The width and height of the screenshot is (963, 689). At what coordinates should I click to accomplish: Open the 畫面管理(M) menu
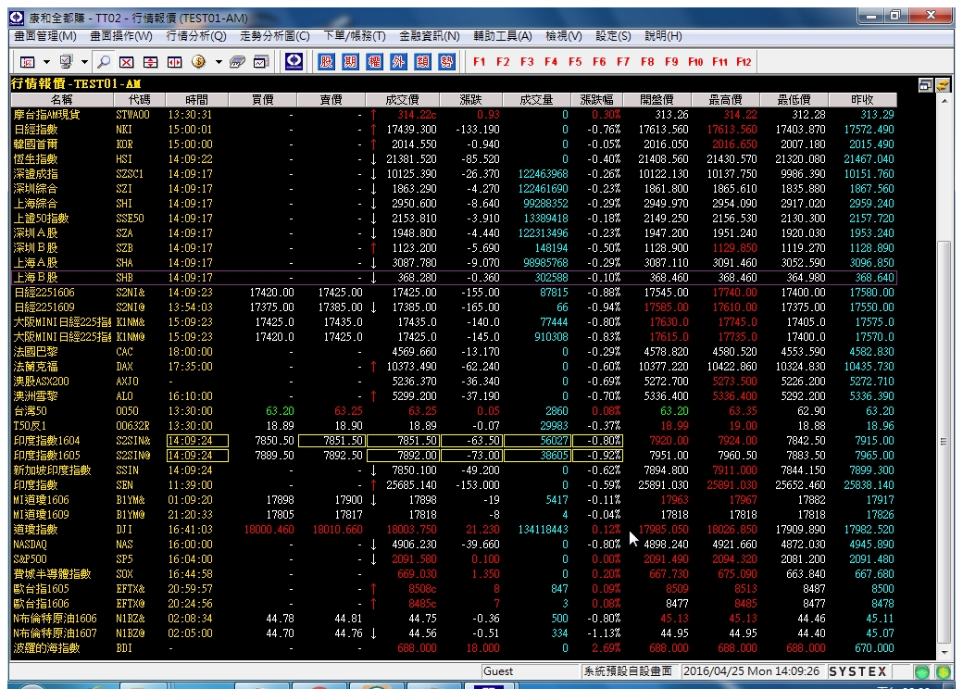pos(45,36)
